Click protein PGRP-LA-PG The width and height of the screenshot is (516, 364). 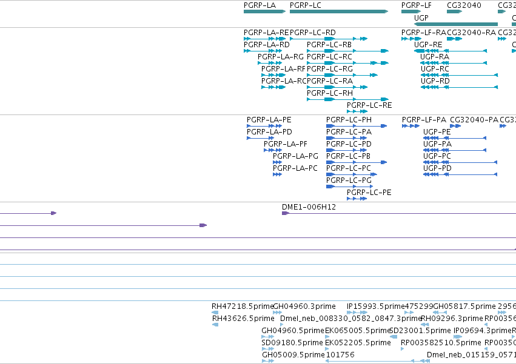(295, 156)
